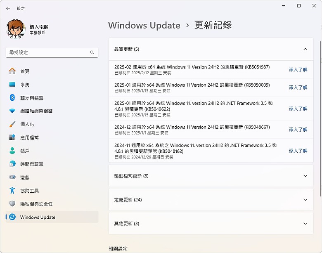The image size is (322, 253).
Task: Focus the 尋找設定 search field
Action: tap(52, 52)
